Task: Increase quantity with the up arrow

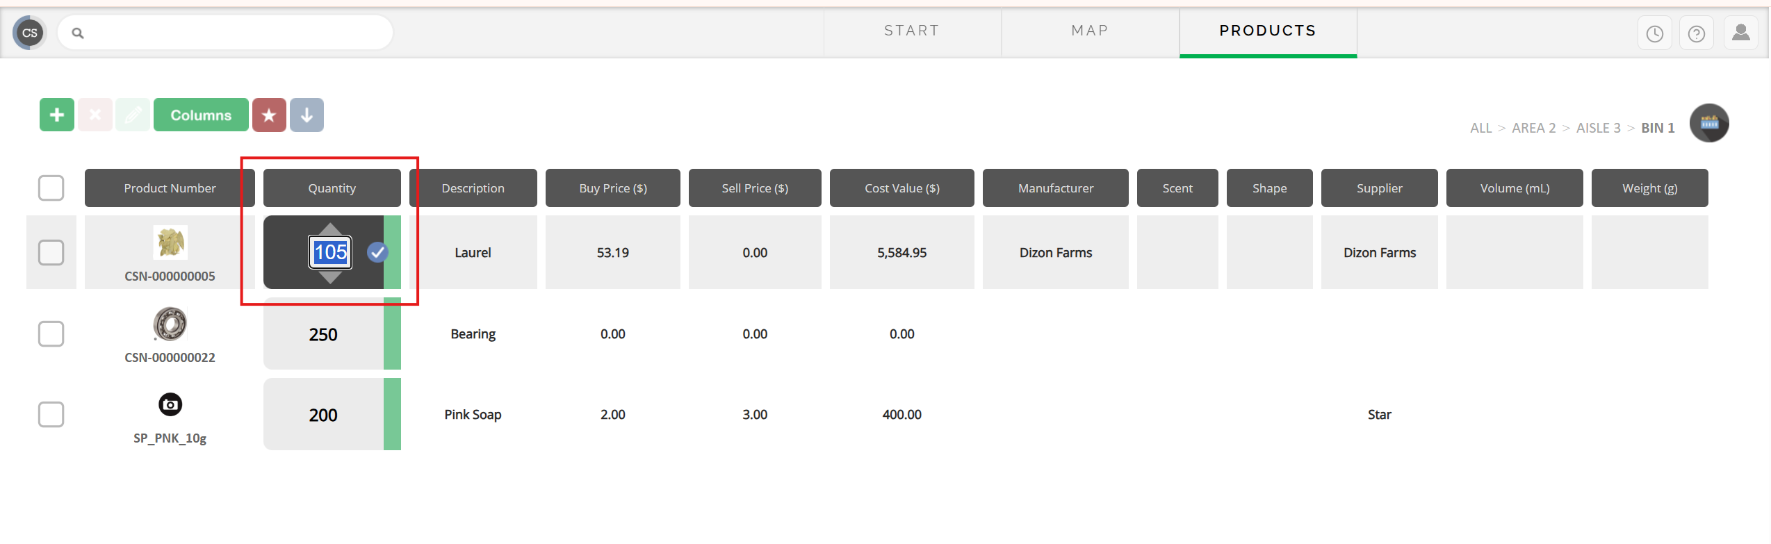Action: pos(330,229)
